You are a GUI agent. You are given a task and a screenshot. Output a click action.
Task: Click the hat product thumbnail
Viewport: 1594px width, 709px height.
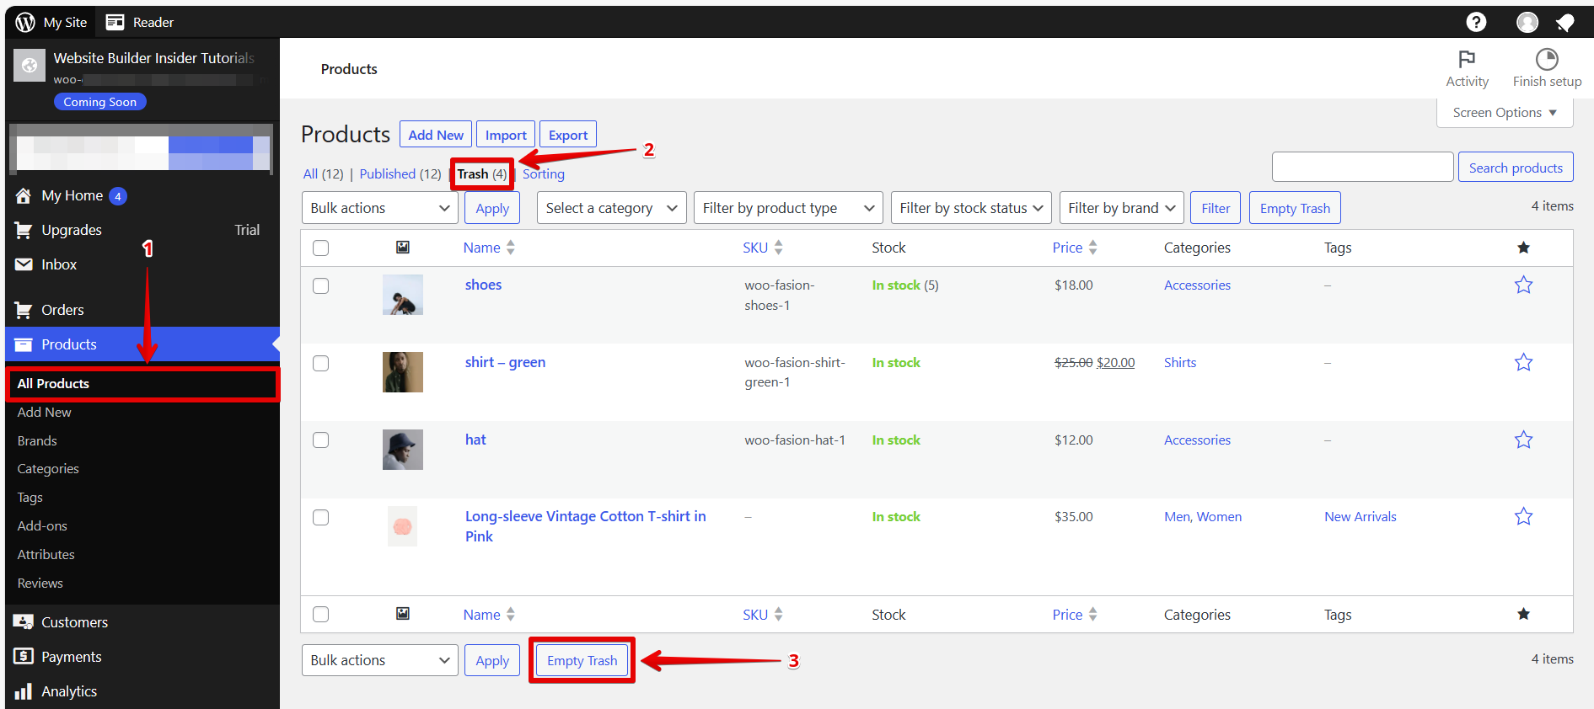[403, 450]
